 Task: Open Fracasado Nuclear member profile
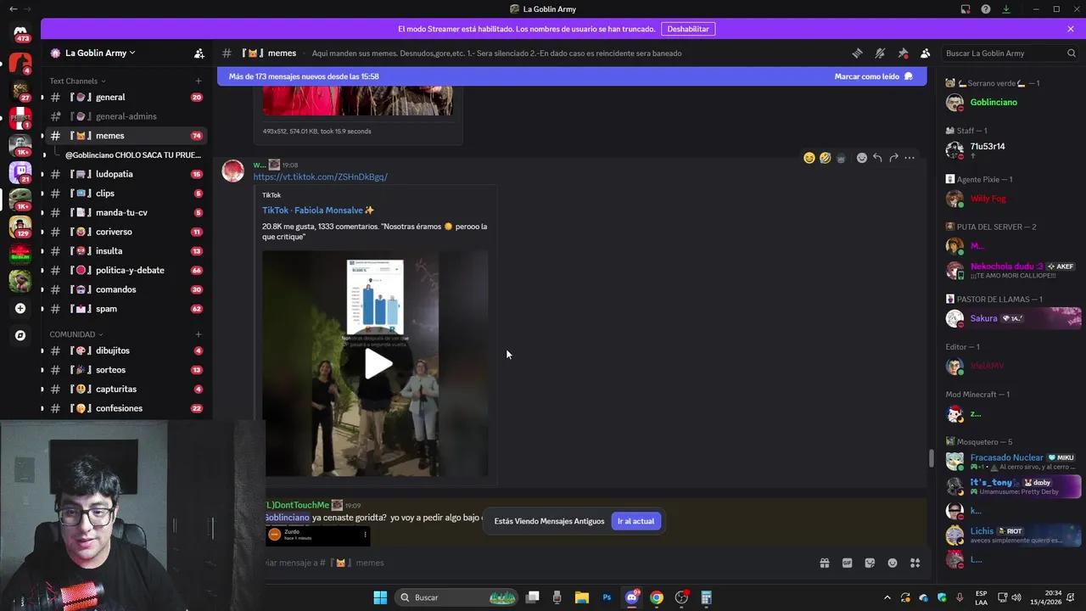tap(1012, 462)
